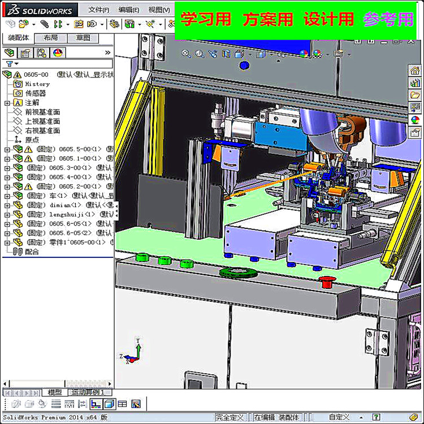Viewport: 424px width, 424px height.
Task: Toggle the axes icon button in bottom toolbar
Action: (96, 404)
